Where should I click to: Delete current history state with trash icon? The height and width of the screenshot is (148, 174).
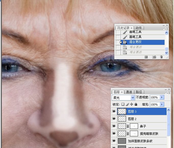[161, 57]
